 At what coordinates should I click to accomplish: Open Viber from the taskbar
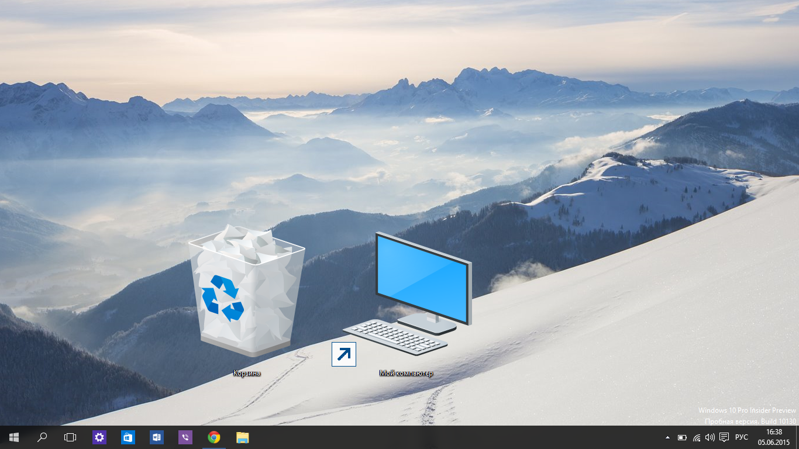[x=185, y=437]
